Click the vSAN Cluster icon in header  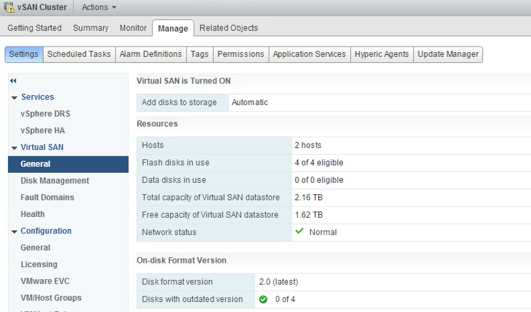[7, 7]
